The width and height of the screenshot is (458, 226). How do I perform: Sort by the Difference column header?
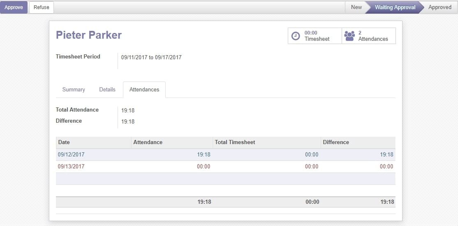[x=358, y=142]
